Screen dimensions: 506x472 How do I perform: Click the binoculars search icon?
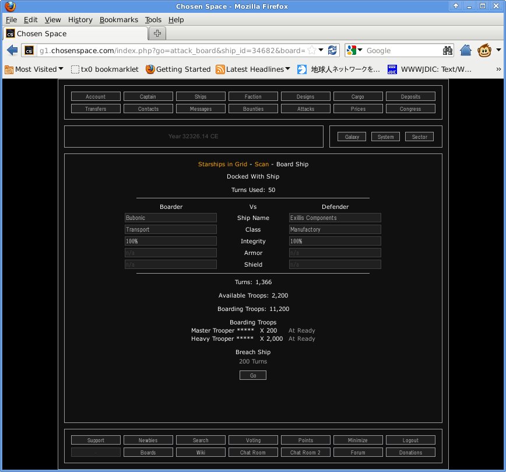[448, 50]
